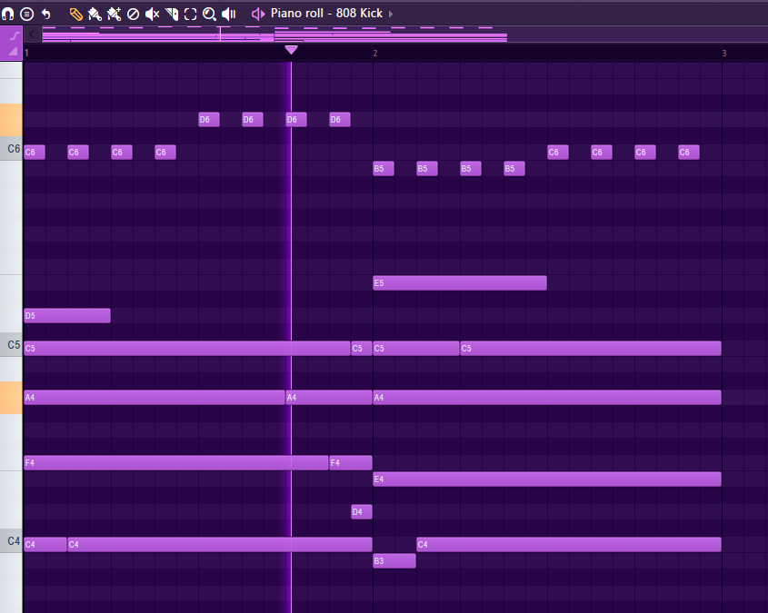The width and height of the screenshot is (768, 613).
Task: Select the long A4 note in bar 2
Action: 546,397
